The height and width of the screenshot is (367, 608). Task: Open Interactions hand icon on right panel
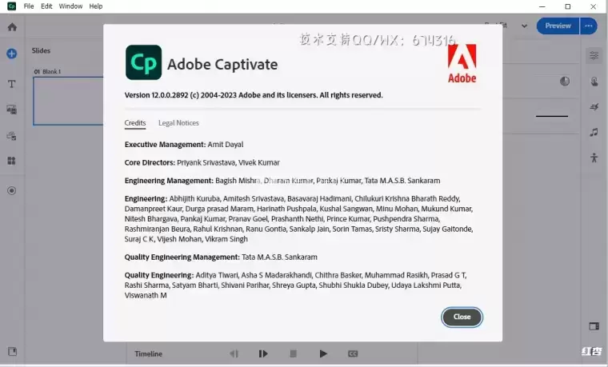(594, 82)
